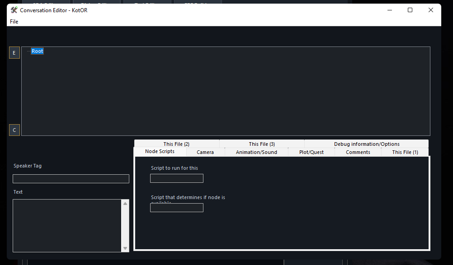Select the Root node in tree
Image resolution: width=453 pixels, height=265 pixels.
tap(38, 51)
